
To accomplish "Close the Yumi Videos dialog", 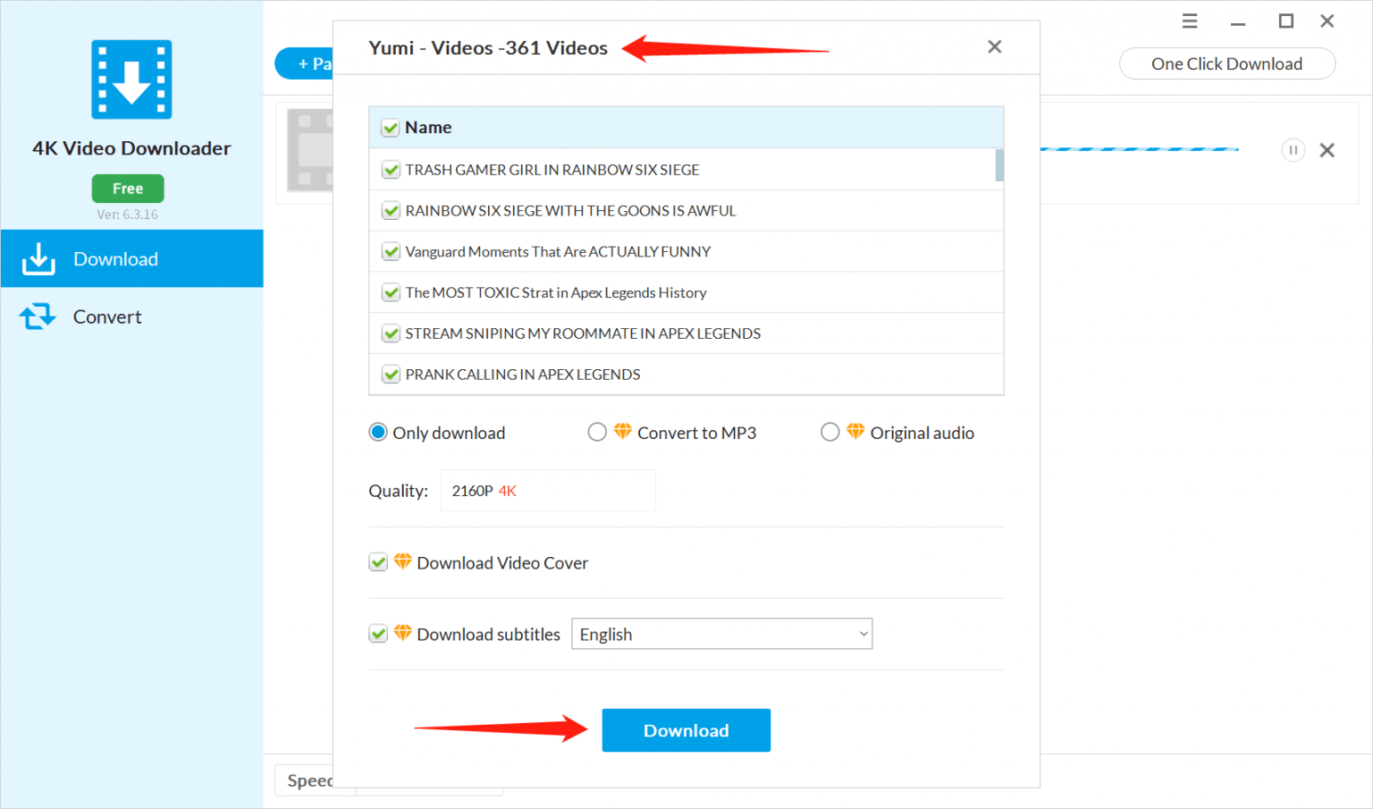I will 994,46.
